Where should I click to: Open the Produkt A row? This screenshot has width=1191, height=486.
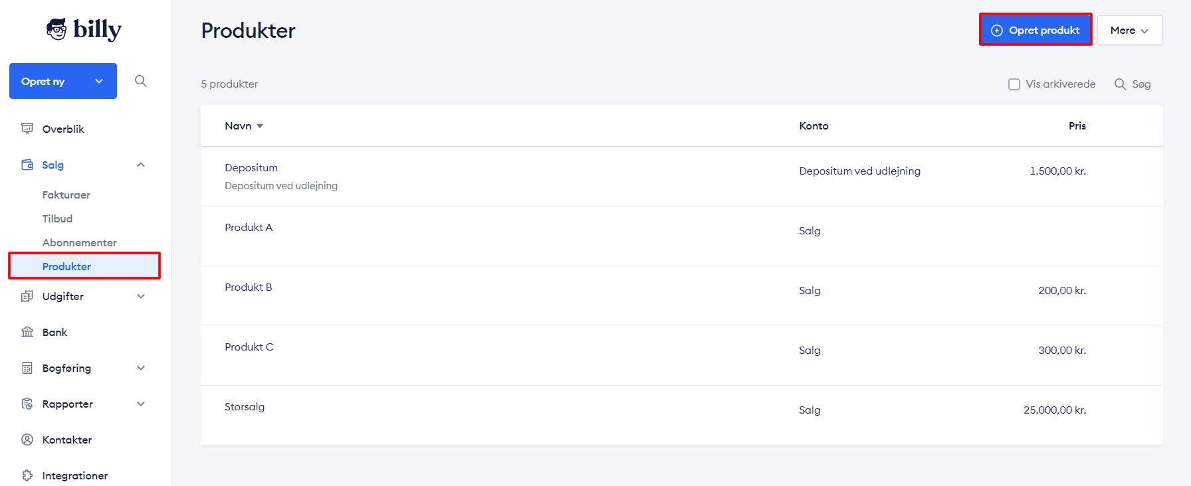pos(682,236)
